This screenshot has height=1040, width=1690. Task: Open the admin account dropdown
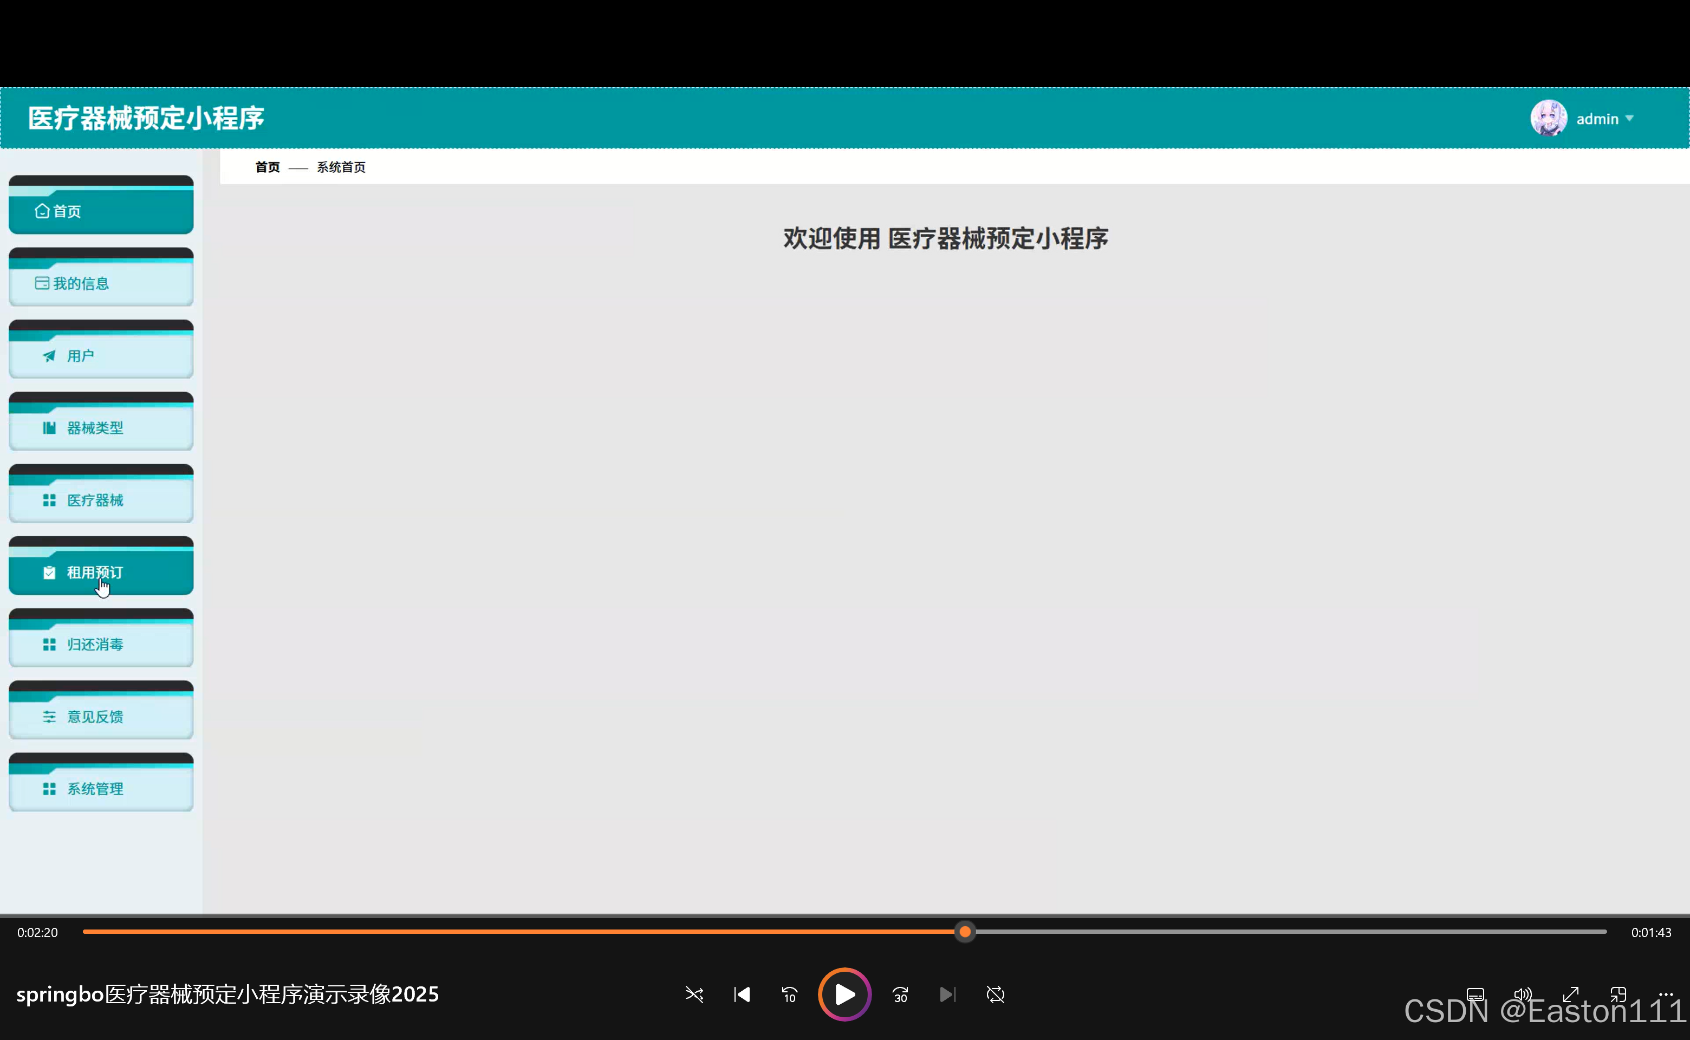pos(1603,118)
